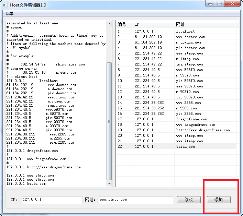The width and height of the screenshot is (243, 216).
Task: Select row 22 with baidu.com
Action: (175, 146)
